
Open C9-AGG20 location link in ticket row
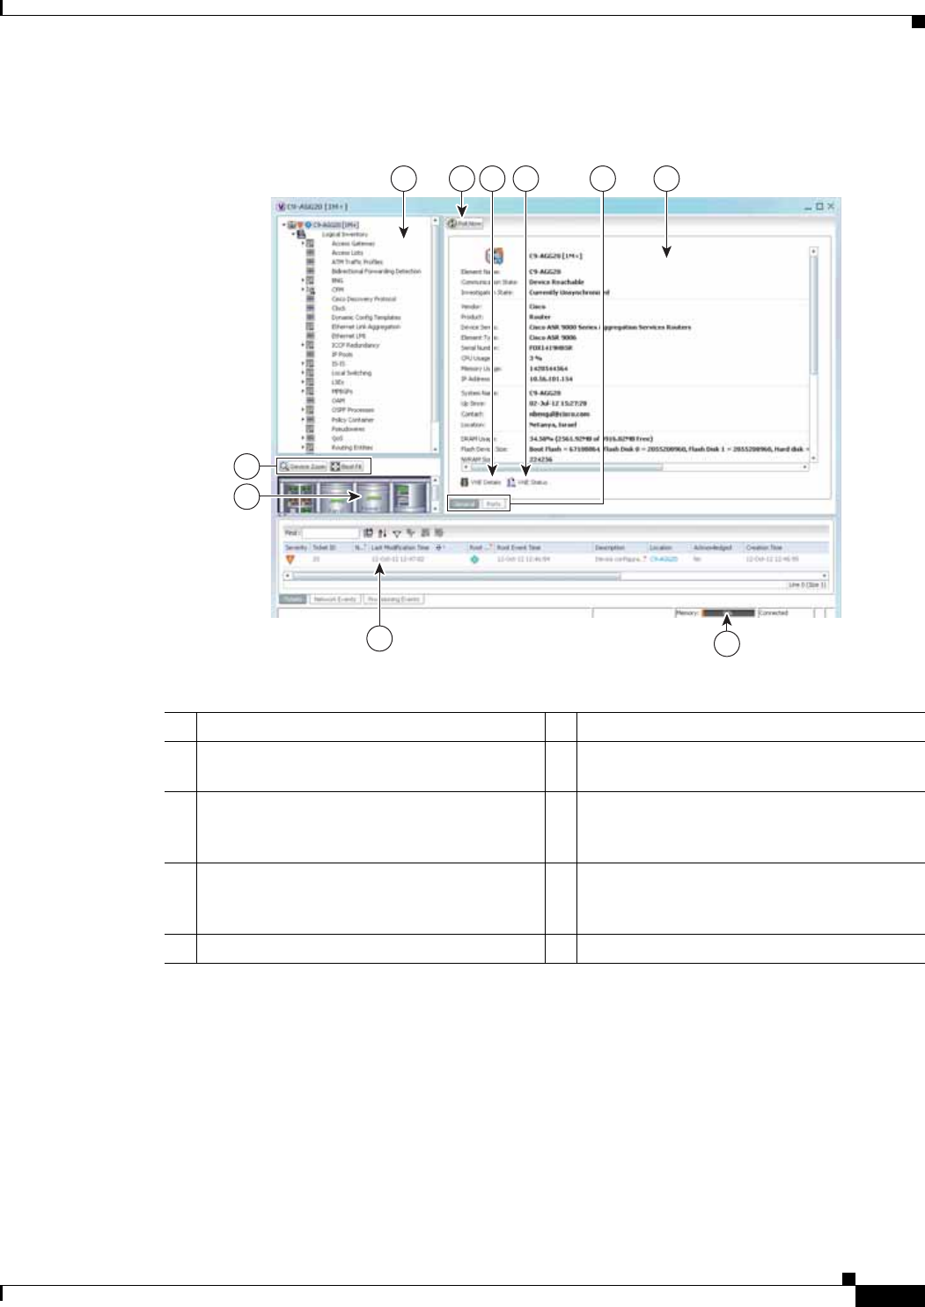pyautogui.click(x=664, y=559)
